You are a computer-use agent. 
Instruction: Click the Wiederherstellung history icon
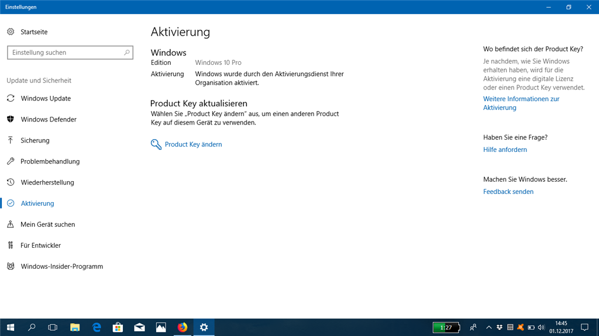click(x=11, y=182)
